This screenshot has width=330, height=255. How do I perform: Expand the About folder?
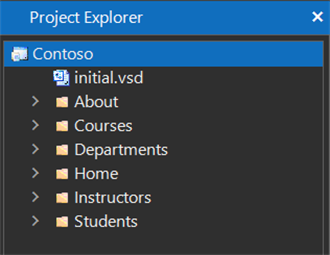click(x=35, y=102)
